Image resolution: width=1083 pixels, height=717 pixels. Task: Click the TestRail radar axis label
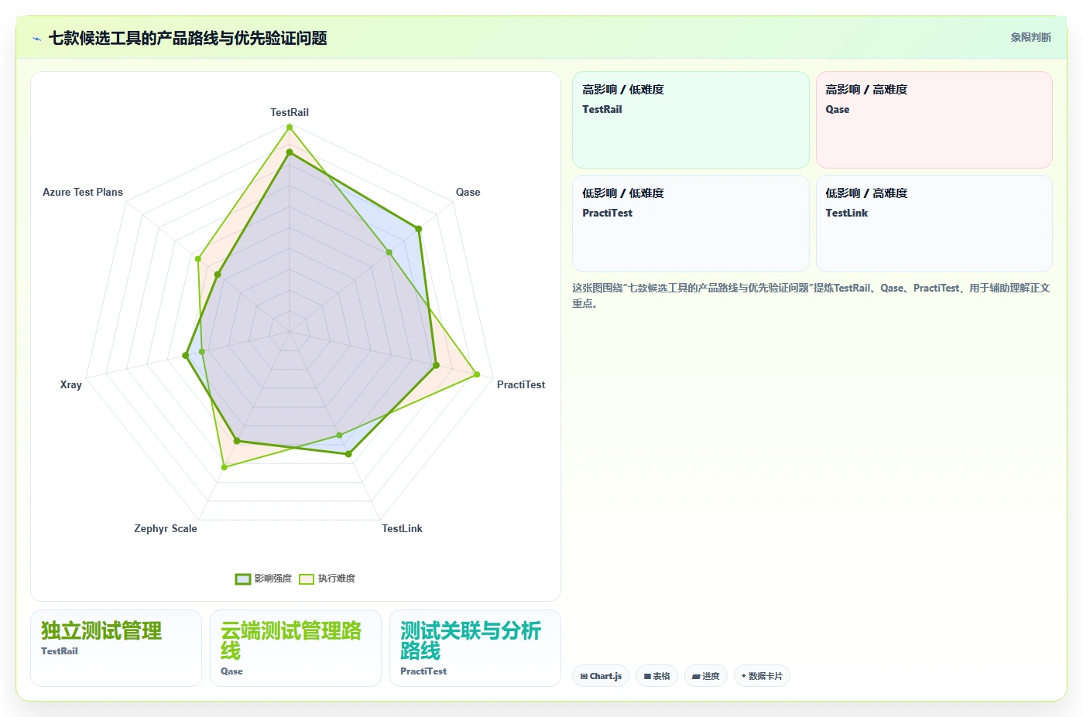click(x=290, y=112)
